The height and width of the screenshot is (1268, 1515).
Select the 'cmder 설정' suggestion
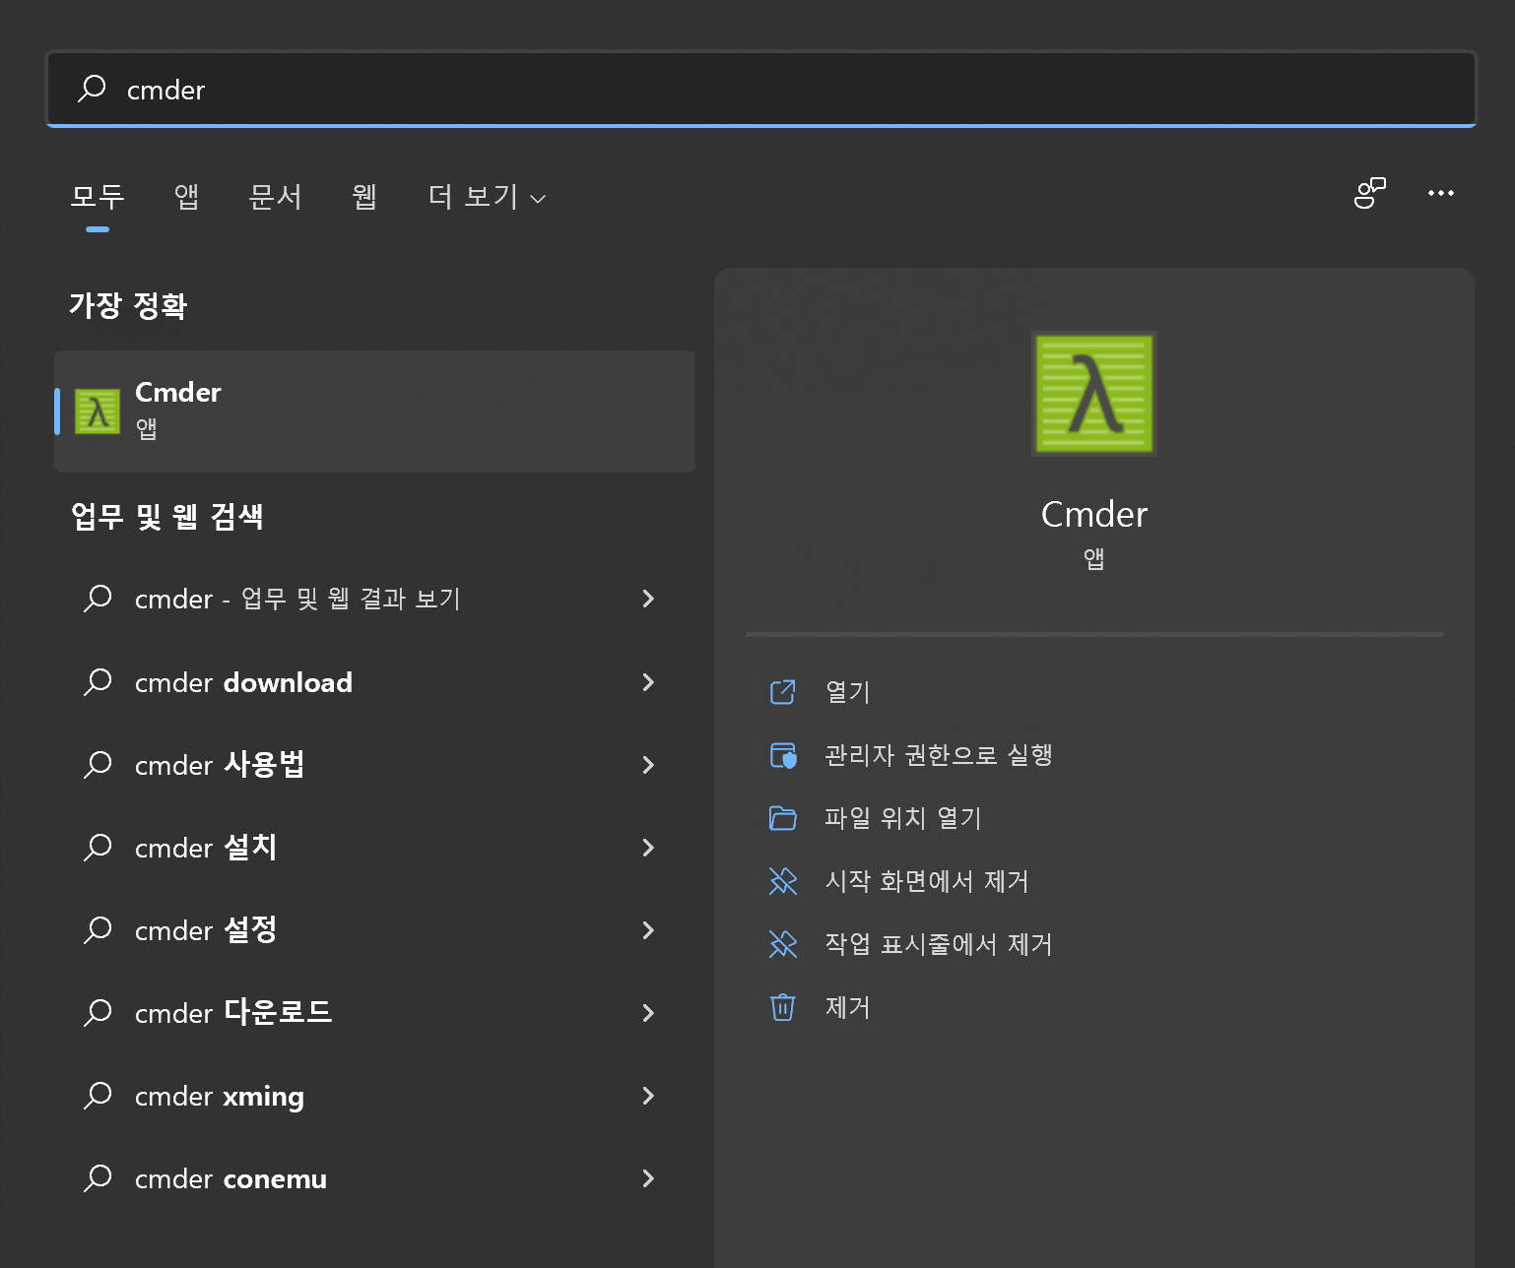click(374, 930)
